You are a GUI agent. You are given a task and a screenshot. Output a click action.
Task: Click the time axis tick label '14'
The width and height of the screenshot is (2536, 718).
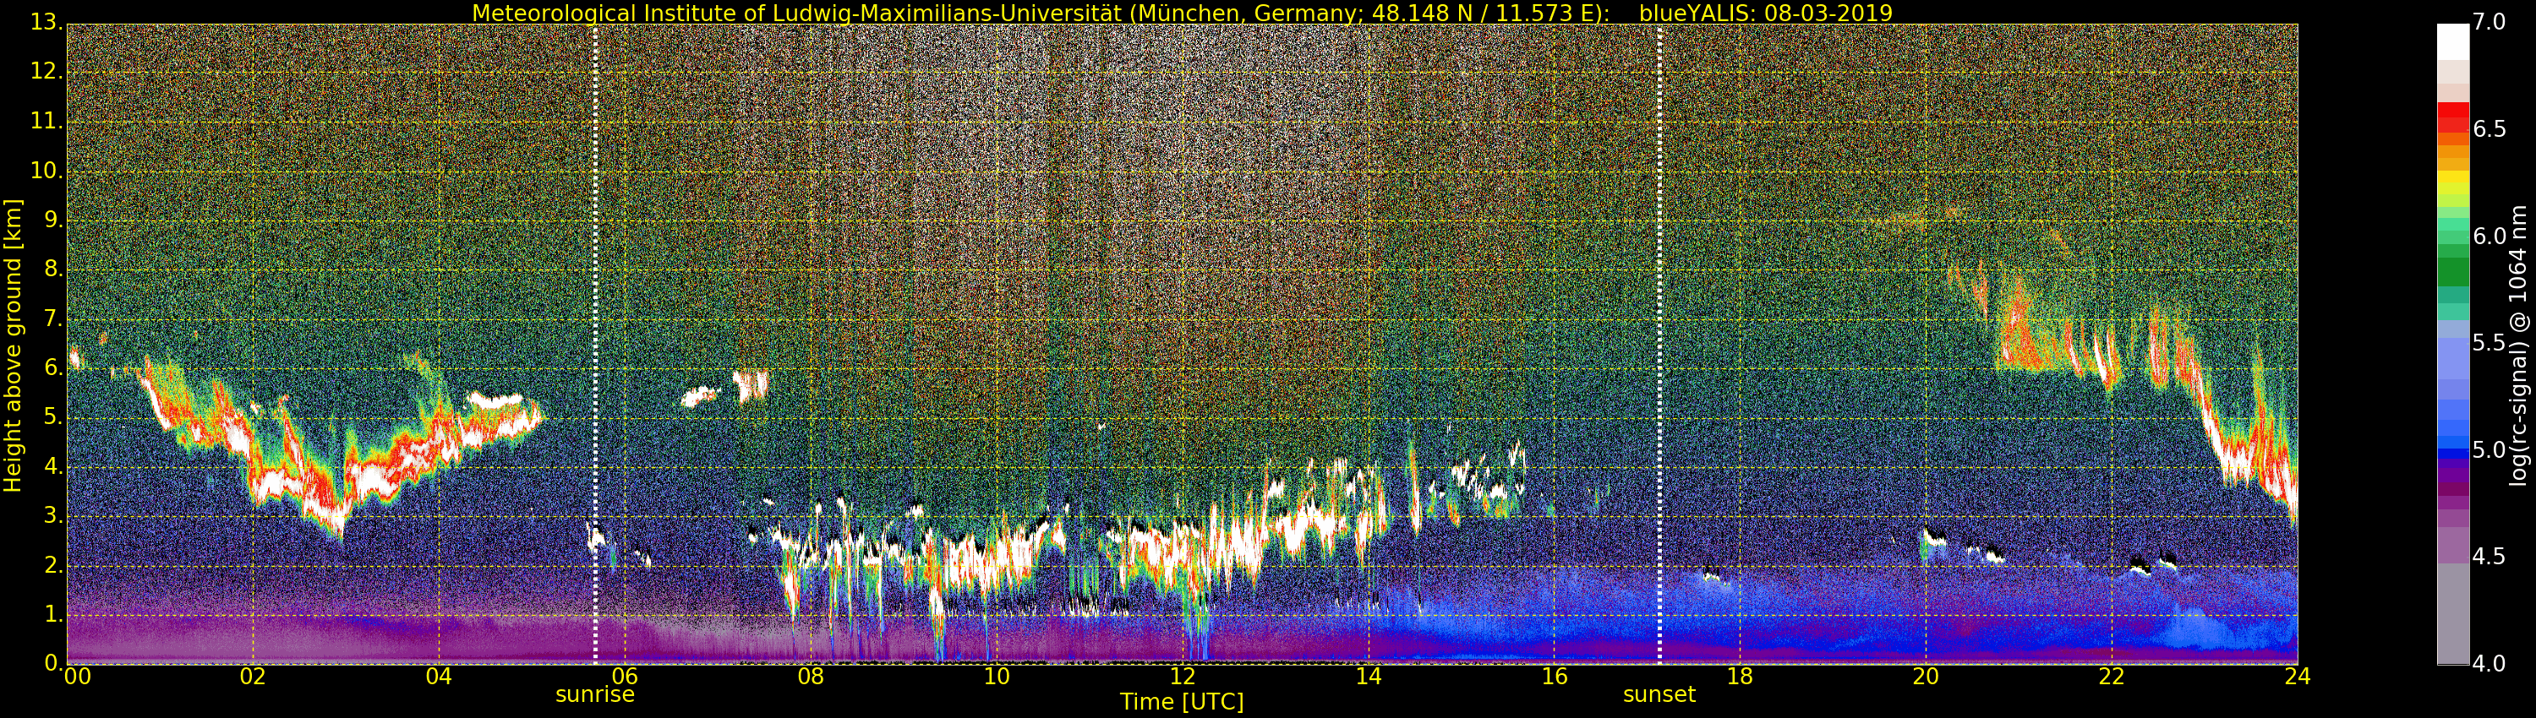coord(1369,676)
